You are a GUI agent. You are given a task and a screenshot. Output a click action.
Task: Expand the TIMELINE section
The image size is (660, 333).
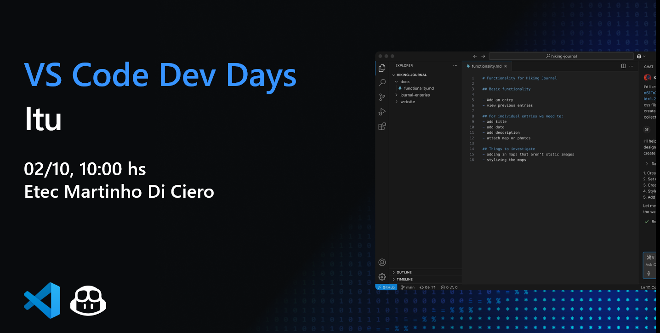(404, 279)
